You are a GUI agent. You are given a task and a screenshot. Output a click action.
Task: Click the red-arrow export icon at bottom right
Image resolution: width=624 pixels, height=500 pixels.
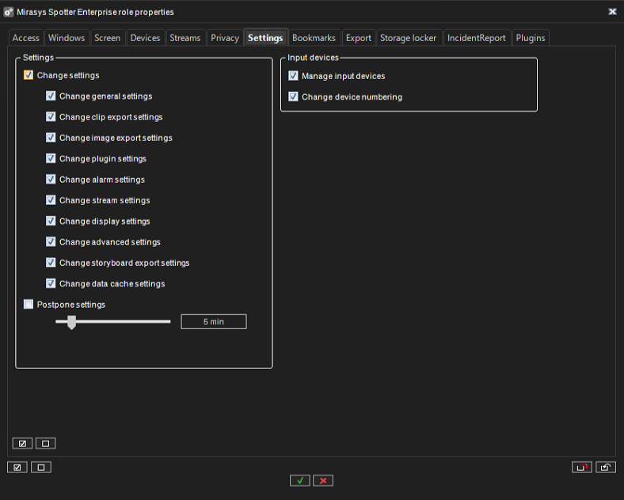(582, 468)
